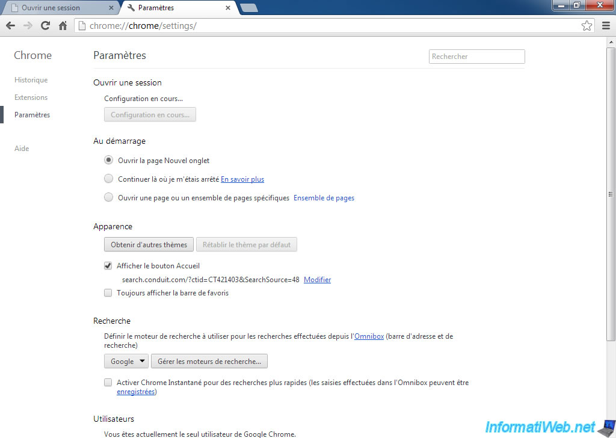This screenshot has height=438, width=616.
Task: Close the Paramètres tab
Action: coord(227,8)
